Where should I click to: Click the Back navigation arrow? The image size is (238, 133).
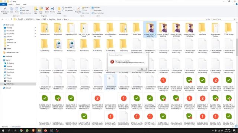tap(2, 19)
